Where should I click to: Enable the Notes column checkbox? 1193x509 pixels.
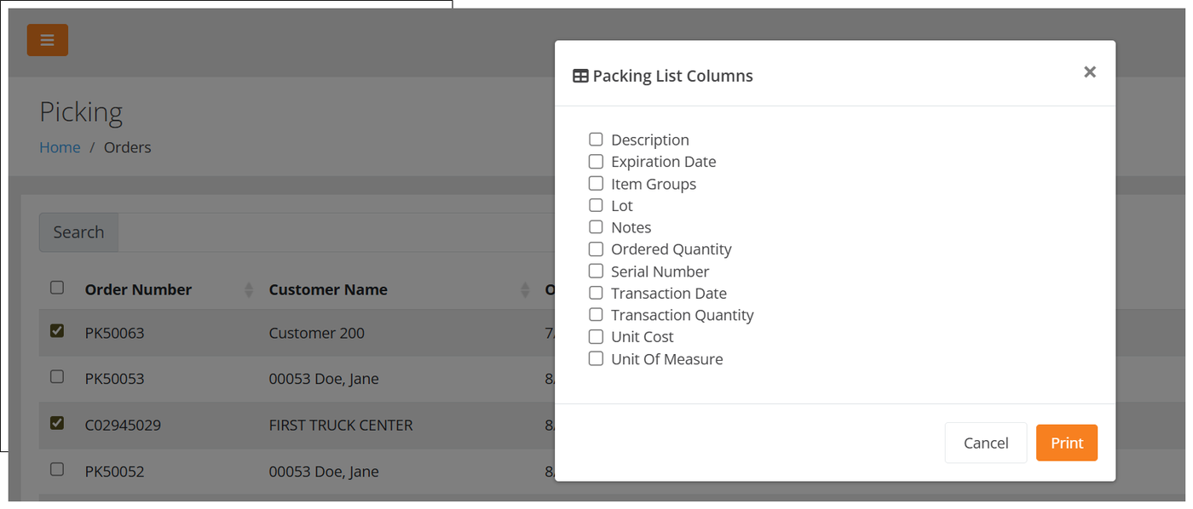pyautogui.click(x=596, y=226)
